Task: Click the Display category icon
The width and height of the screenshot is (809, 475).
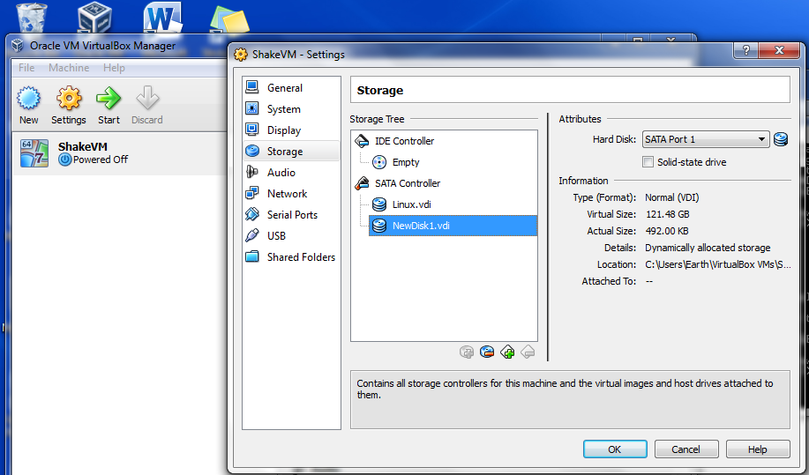Action: click(x=251, y=130)
